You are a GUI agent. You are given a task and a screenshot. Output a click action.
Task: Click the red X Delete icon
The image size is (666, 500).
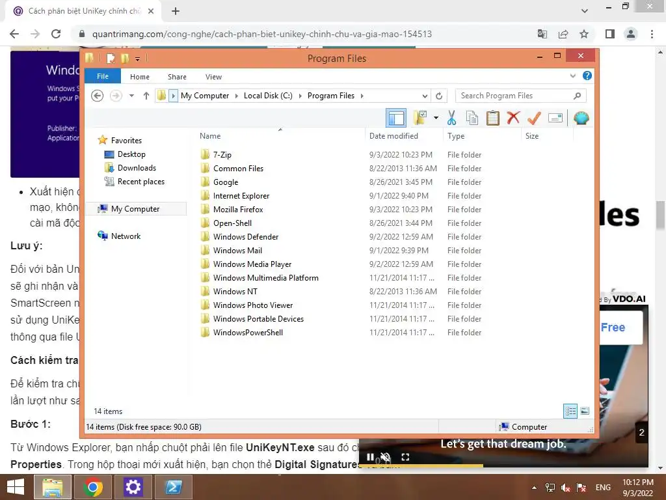click(513, 118)
